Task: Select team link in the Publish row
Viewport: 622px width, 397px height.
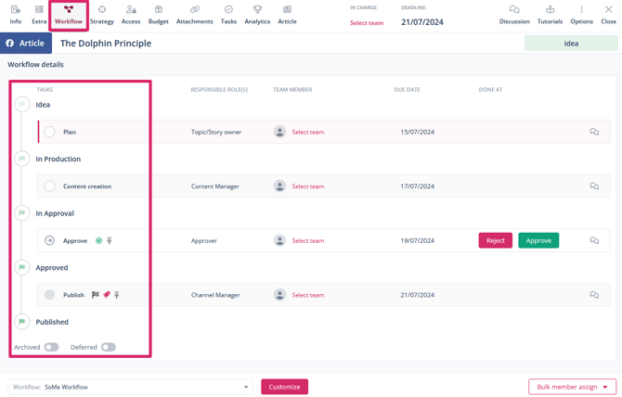Action: [308, 295]
